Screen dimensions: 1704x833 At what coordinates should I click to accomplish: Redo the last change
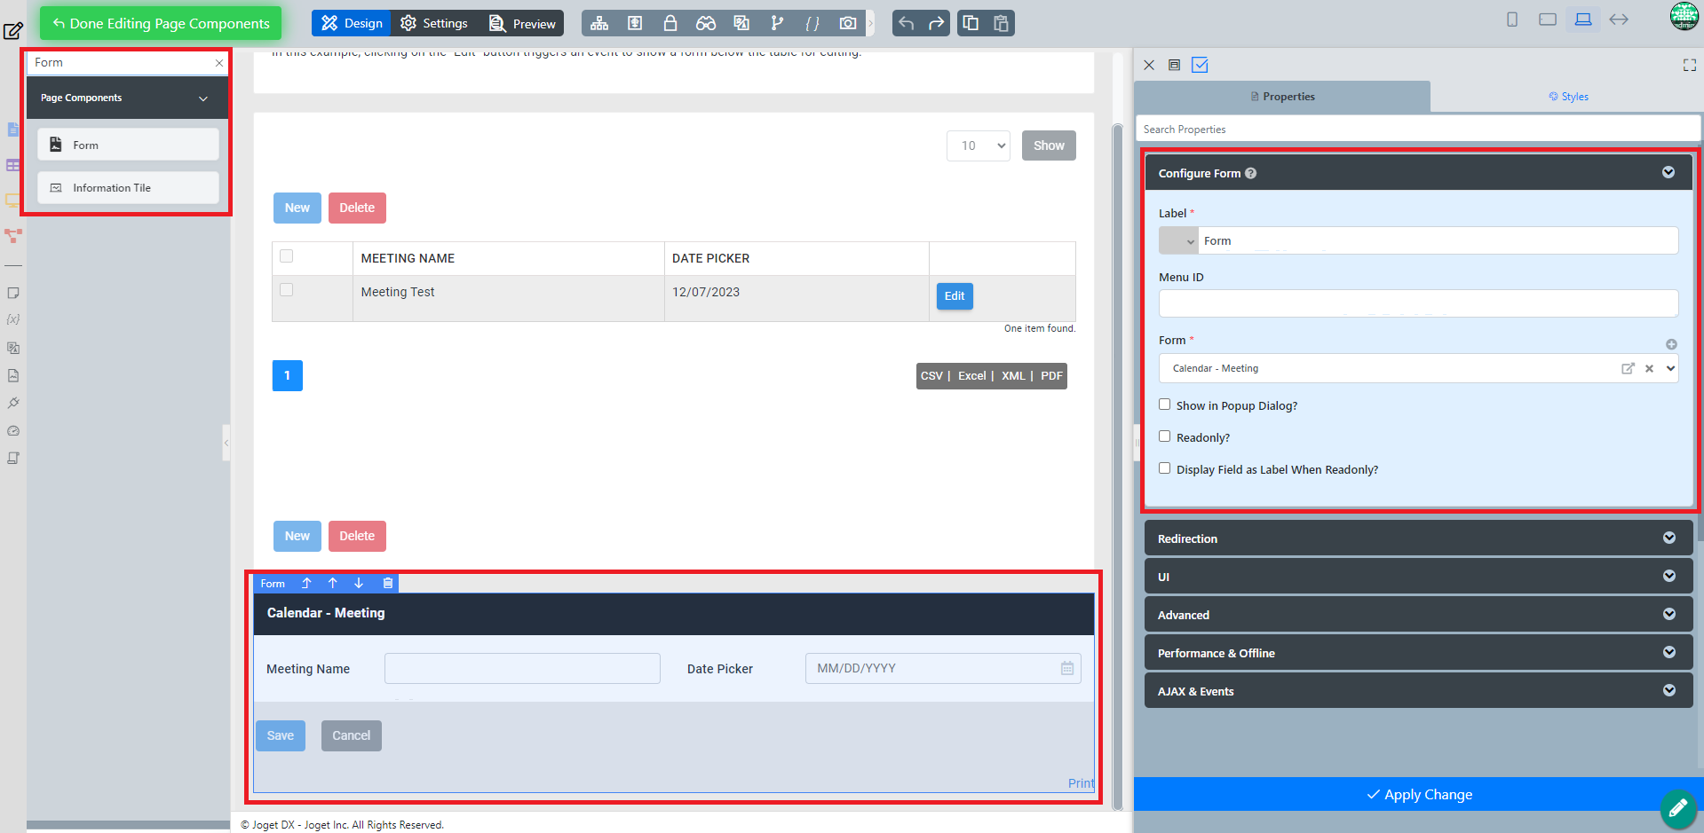click(936, 23)
